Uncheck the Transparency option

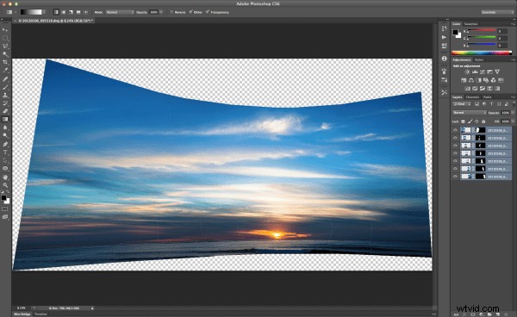coord(208,12)
